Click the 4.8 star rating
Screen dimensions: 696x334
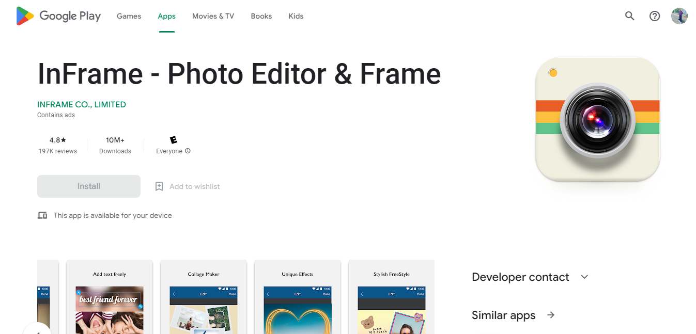pyautogui.click(x=58, y=139)
